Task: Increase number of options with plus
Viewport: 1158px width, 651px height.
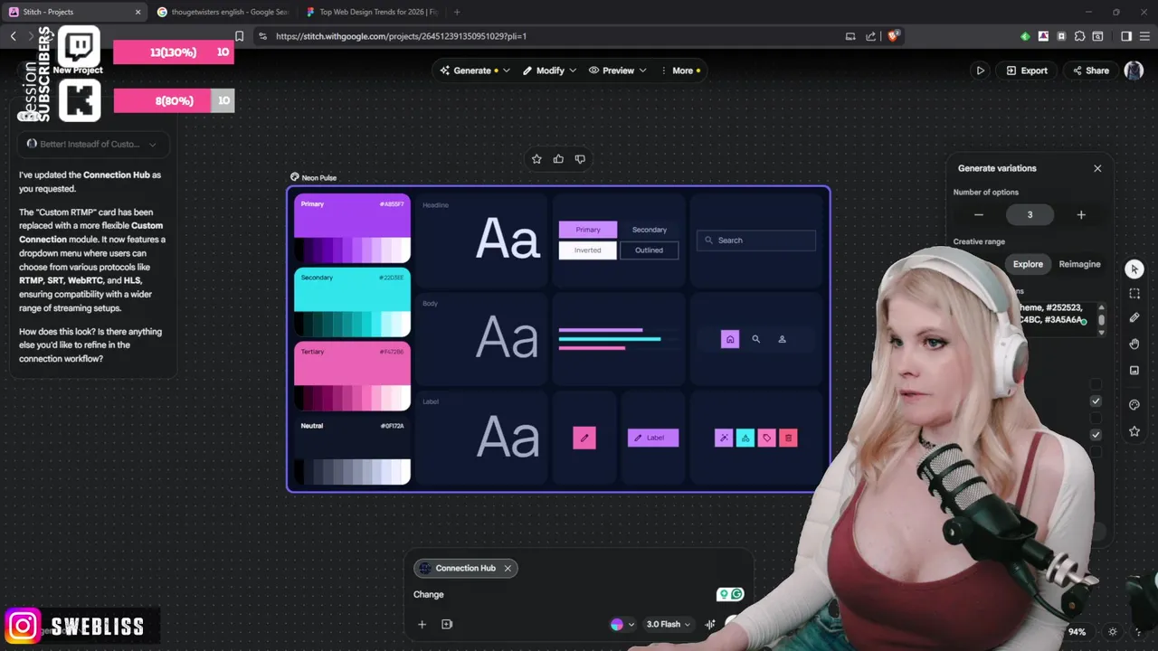Action: pos(1081,215)
